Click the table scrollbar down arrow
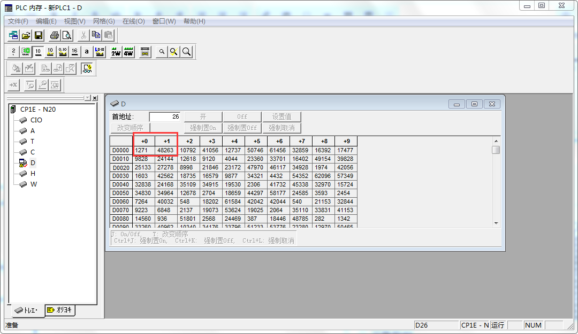578x334 pixels. click(x=496, y=223)
